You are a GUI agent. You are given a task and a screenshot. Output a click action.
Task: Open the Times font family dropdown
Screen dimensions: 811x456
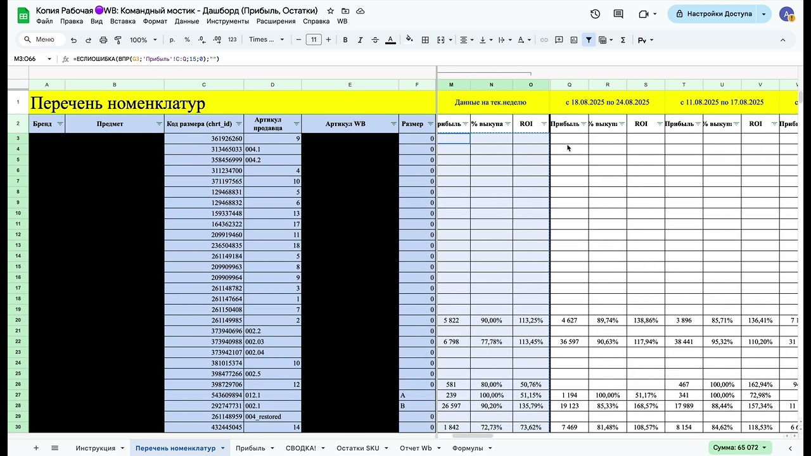click(x=267, y=40)
